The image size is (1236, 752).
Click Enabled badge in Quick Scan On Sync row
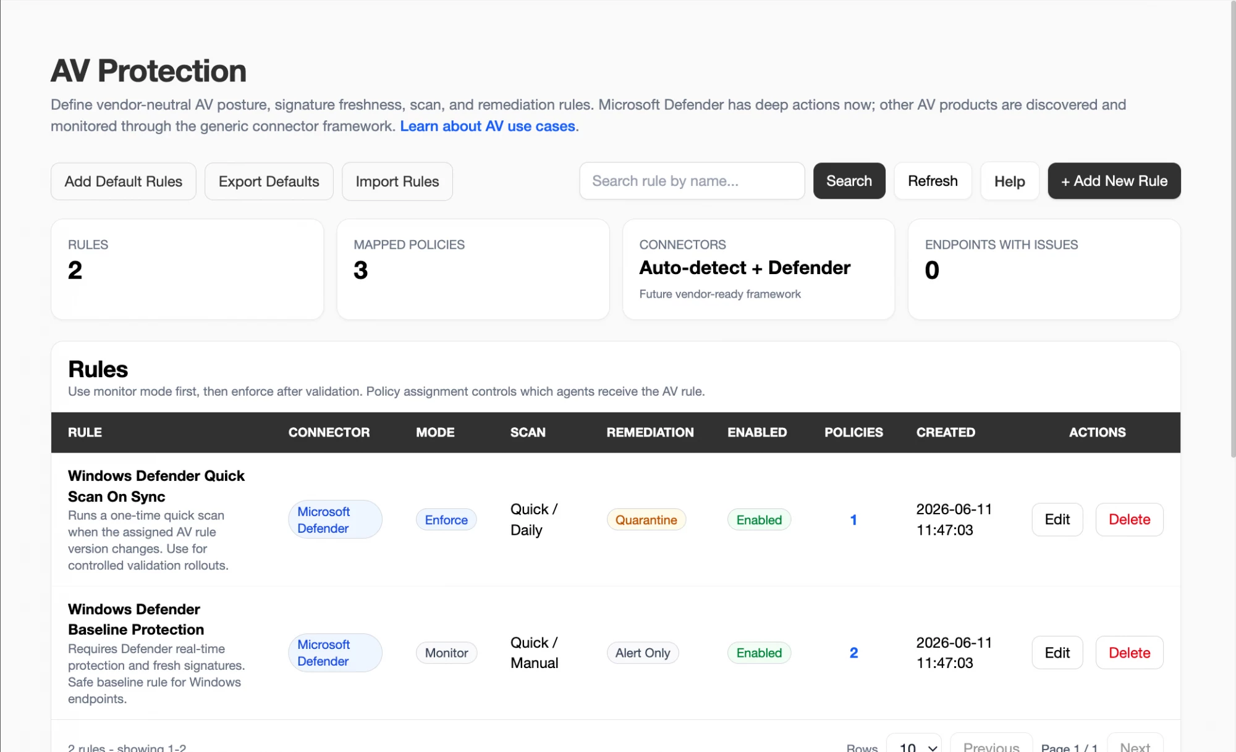point(759,520)
